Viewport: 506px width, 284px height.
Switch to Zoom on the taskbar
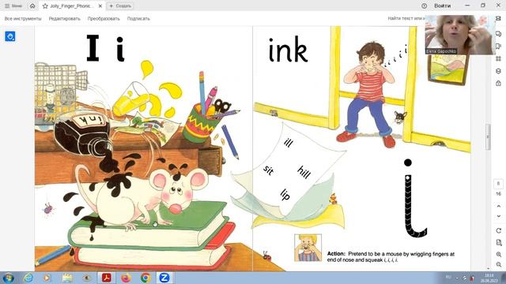(x=164, y=278)
